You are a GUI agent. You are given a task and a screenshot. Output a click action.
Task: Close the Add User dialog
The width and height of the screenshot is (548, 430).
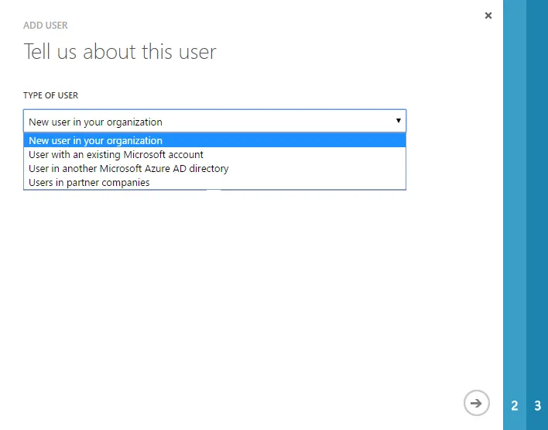[488, 15]
